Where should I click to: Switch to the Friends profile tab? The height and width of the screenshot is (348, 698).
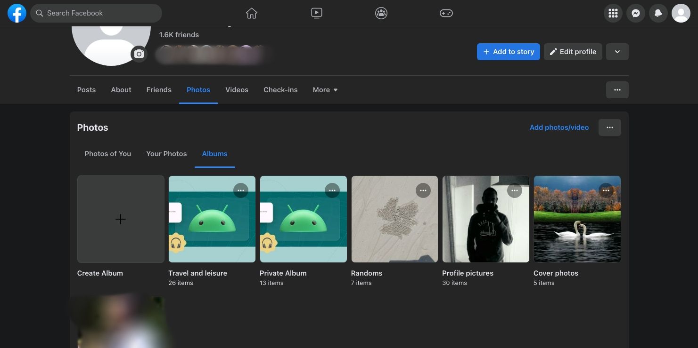click(159, 90)
